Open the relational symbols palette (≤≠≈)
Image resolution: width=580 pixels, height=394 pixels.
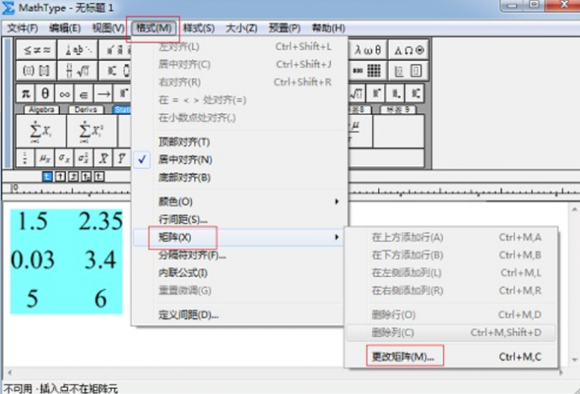[36, 50]
